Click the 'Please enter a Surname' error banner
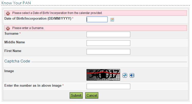 (x=95, y=28)
